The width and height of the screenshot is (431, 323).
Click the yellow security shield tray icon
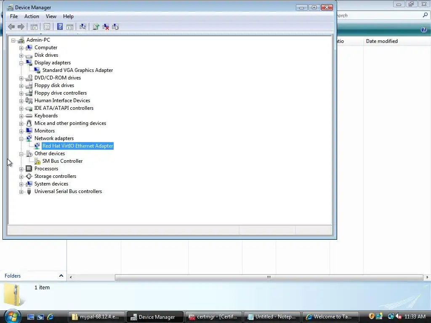(x=371, y=316)
